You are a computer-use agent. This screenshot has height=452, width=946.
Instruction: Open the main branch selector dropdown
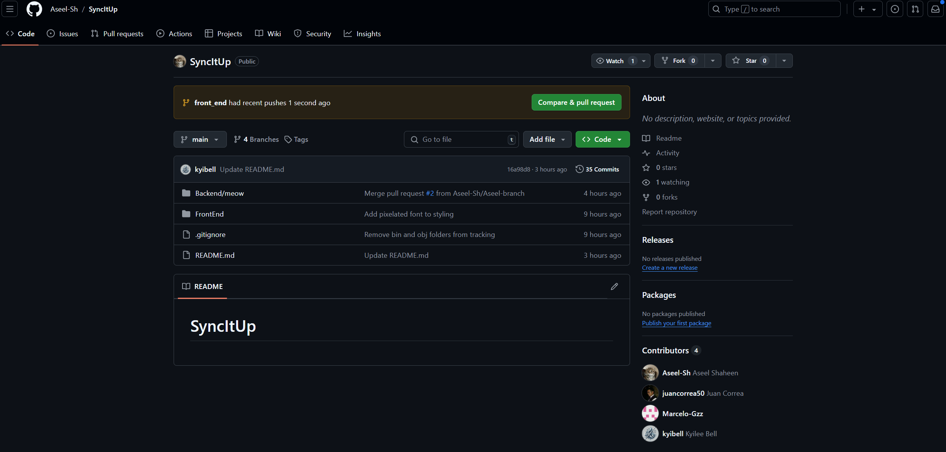coord(200,139)
